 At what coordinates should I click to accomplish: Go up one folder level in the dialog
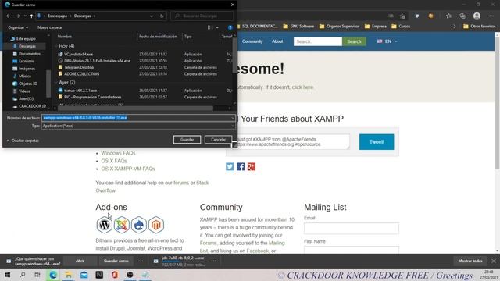click(31, 16)
